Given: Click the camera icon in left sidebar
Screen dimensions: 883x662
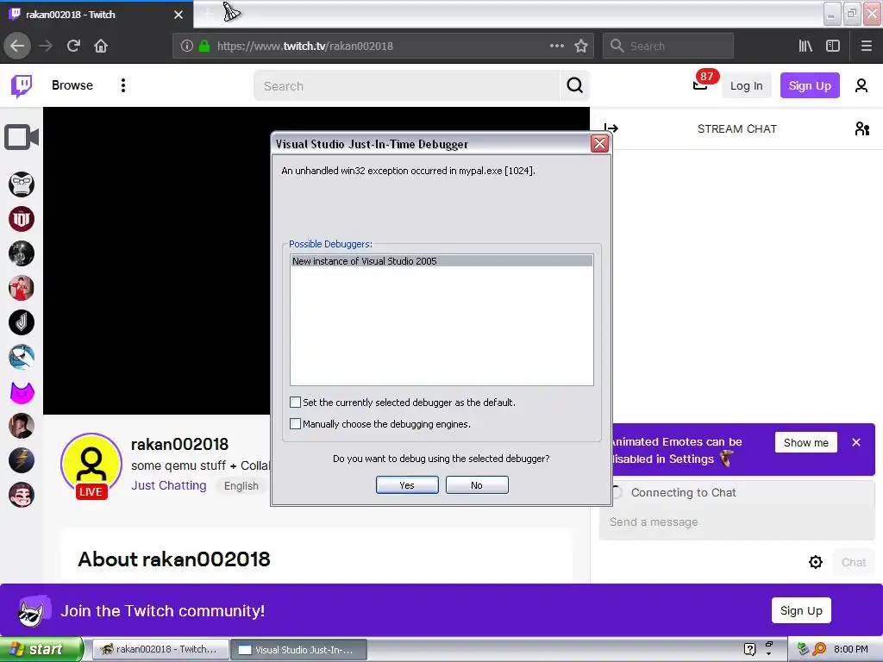Looking at the screenshot, I should pos(22,137).
